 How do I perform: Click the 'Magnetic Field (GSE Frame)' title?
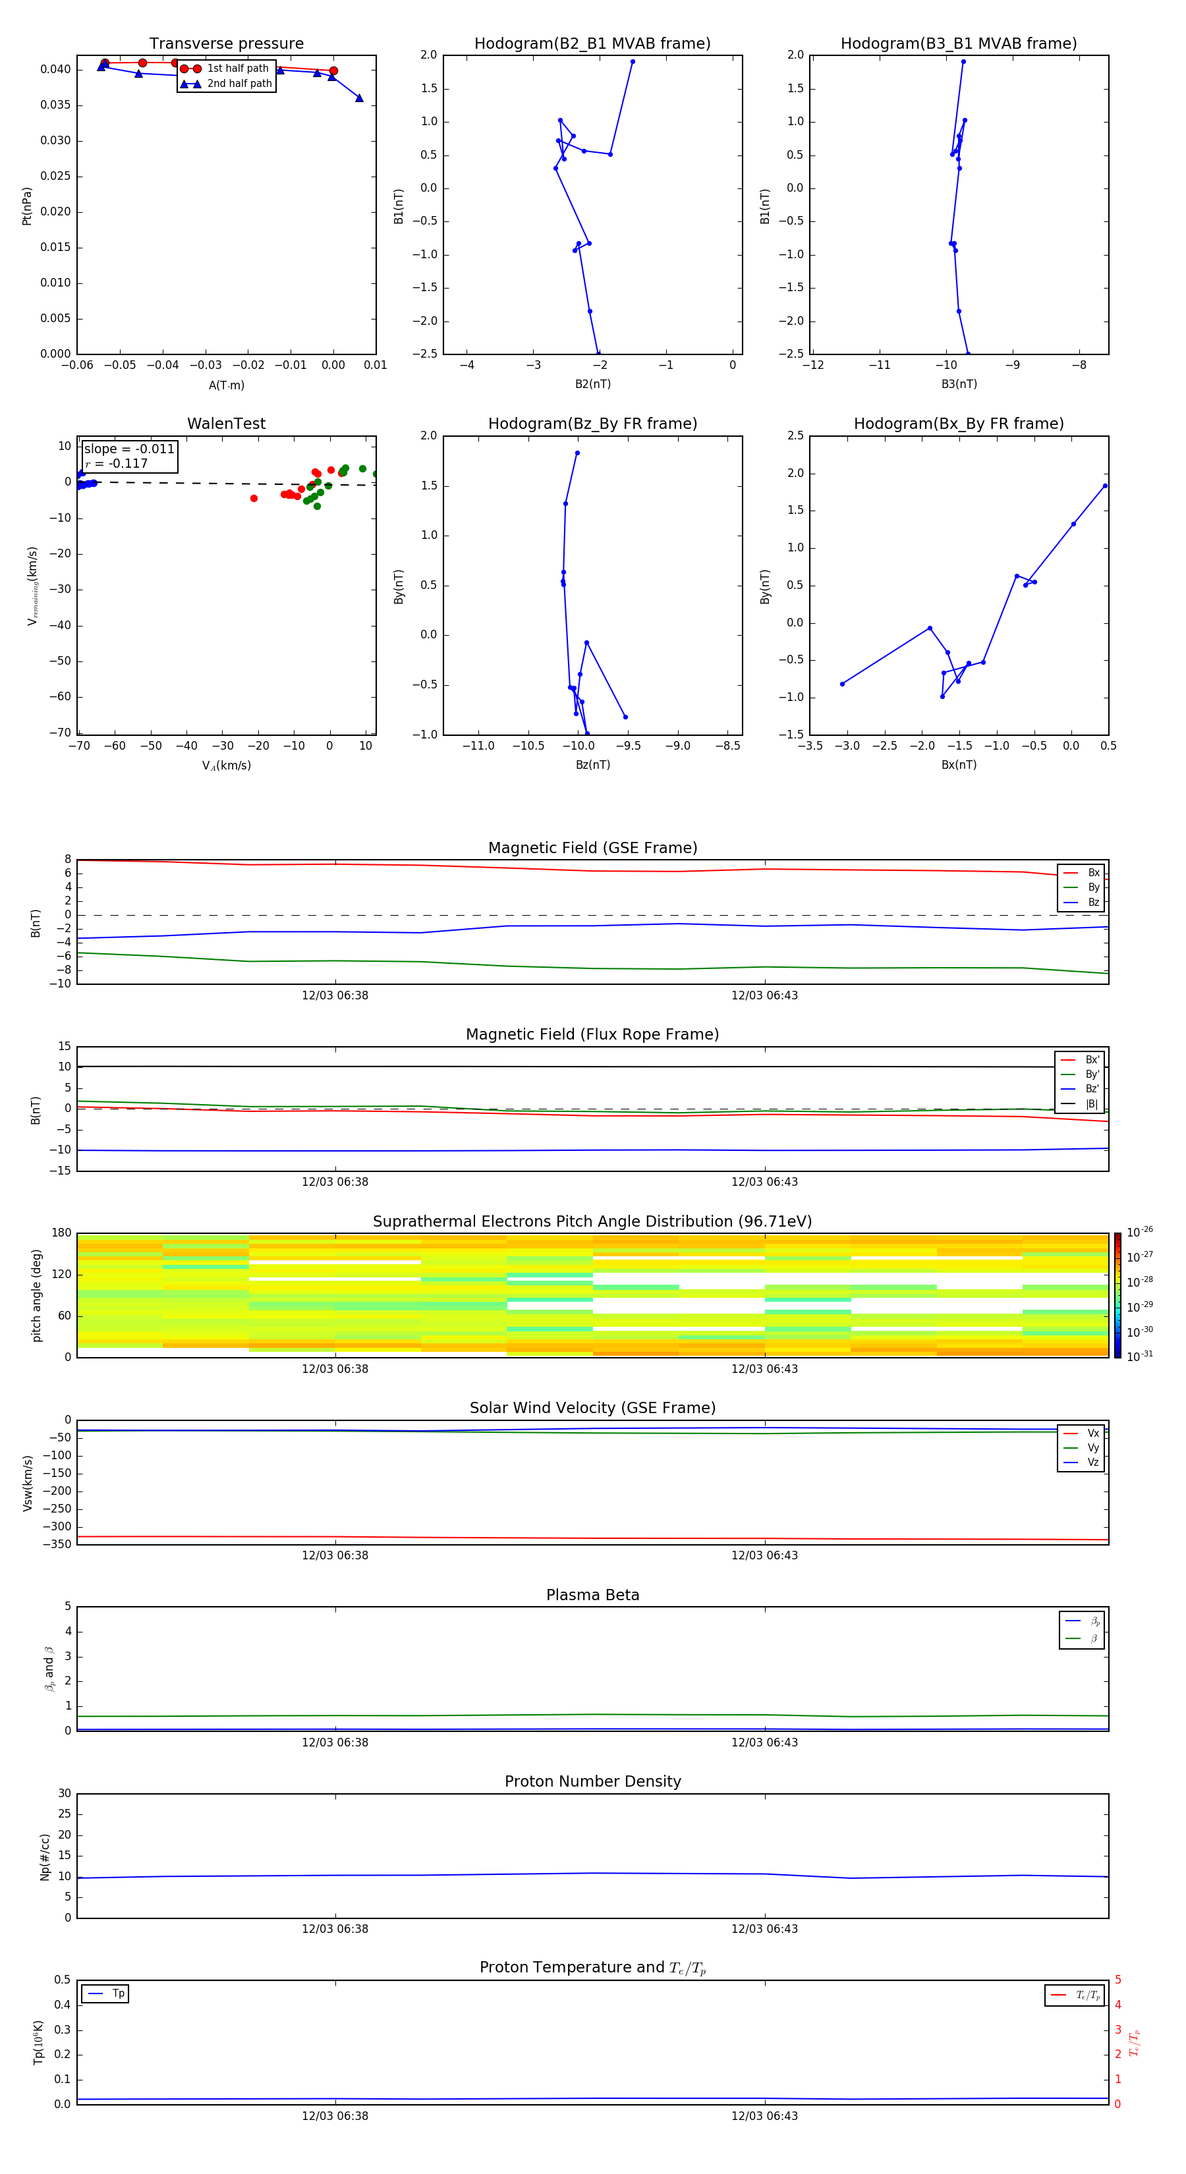pos(592,848)
